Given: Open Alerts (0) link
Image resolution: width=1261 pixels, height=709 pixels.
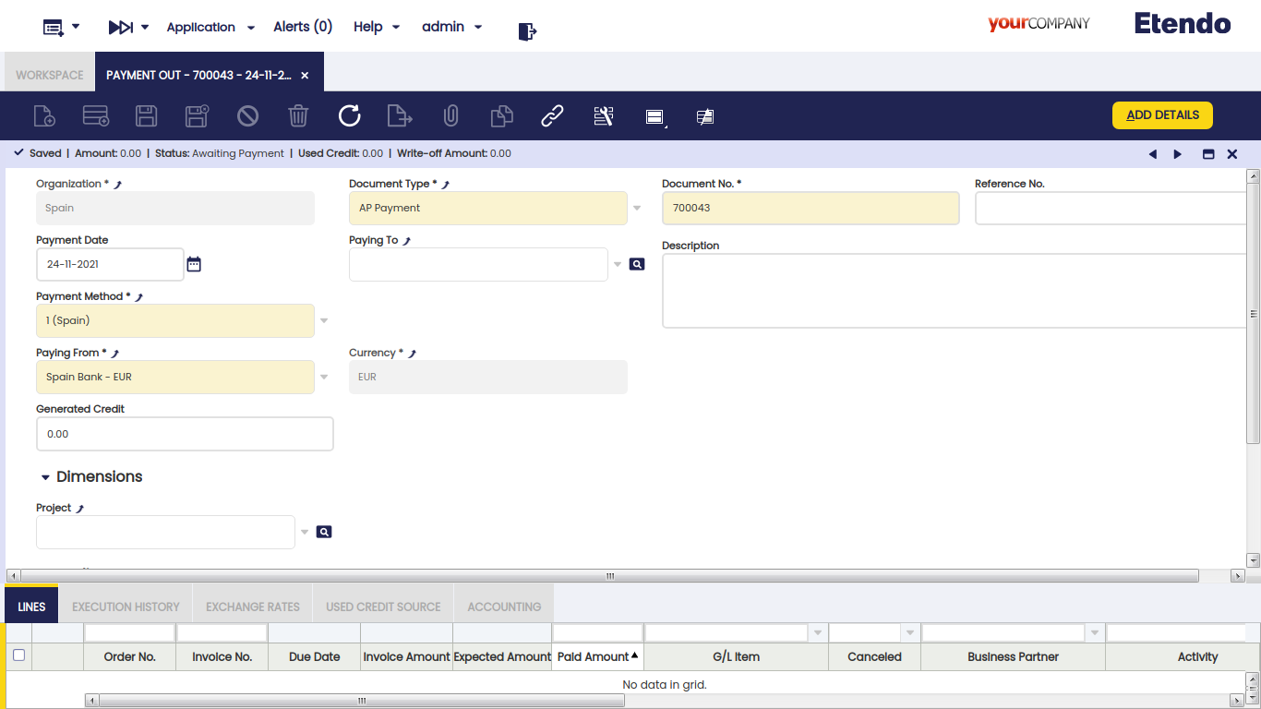Looking at the screenshot, I should point(303,27).
